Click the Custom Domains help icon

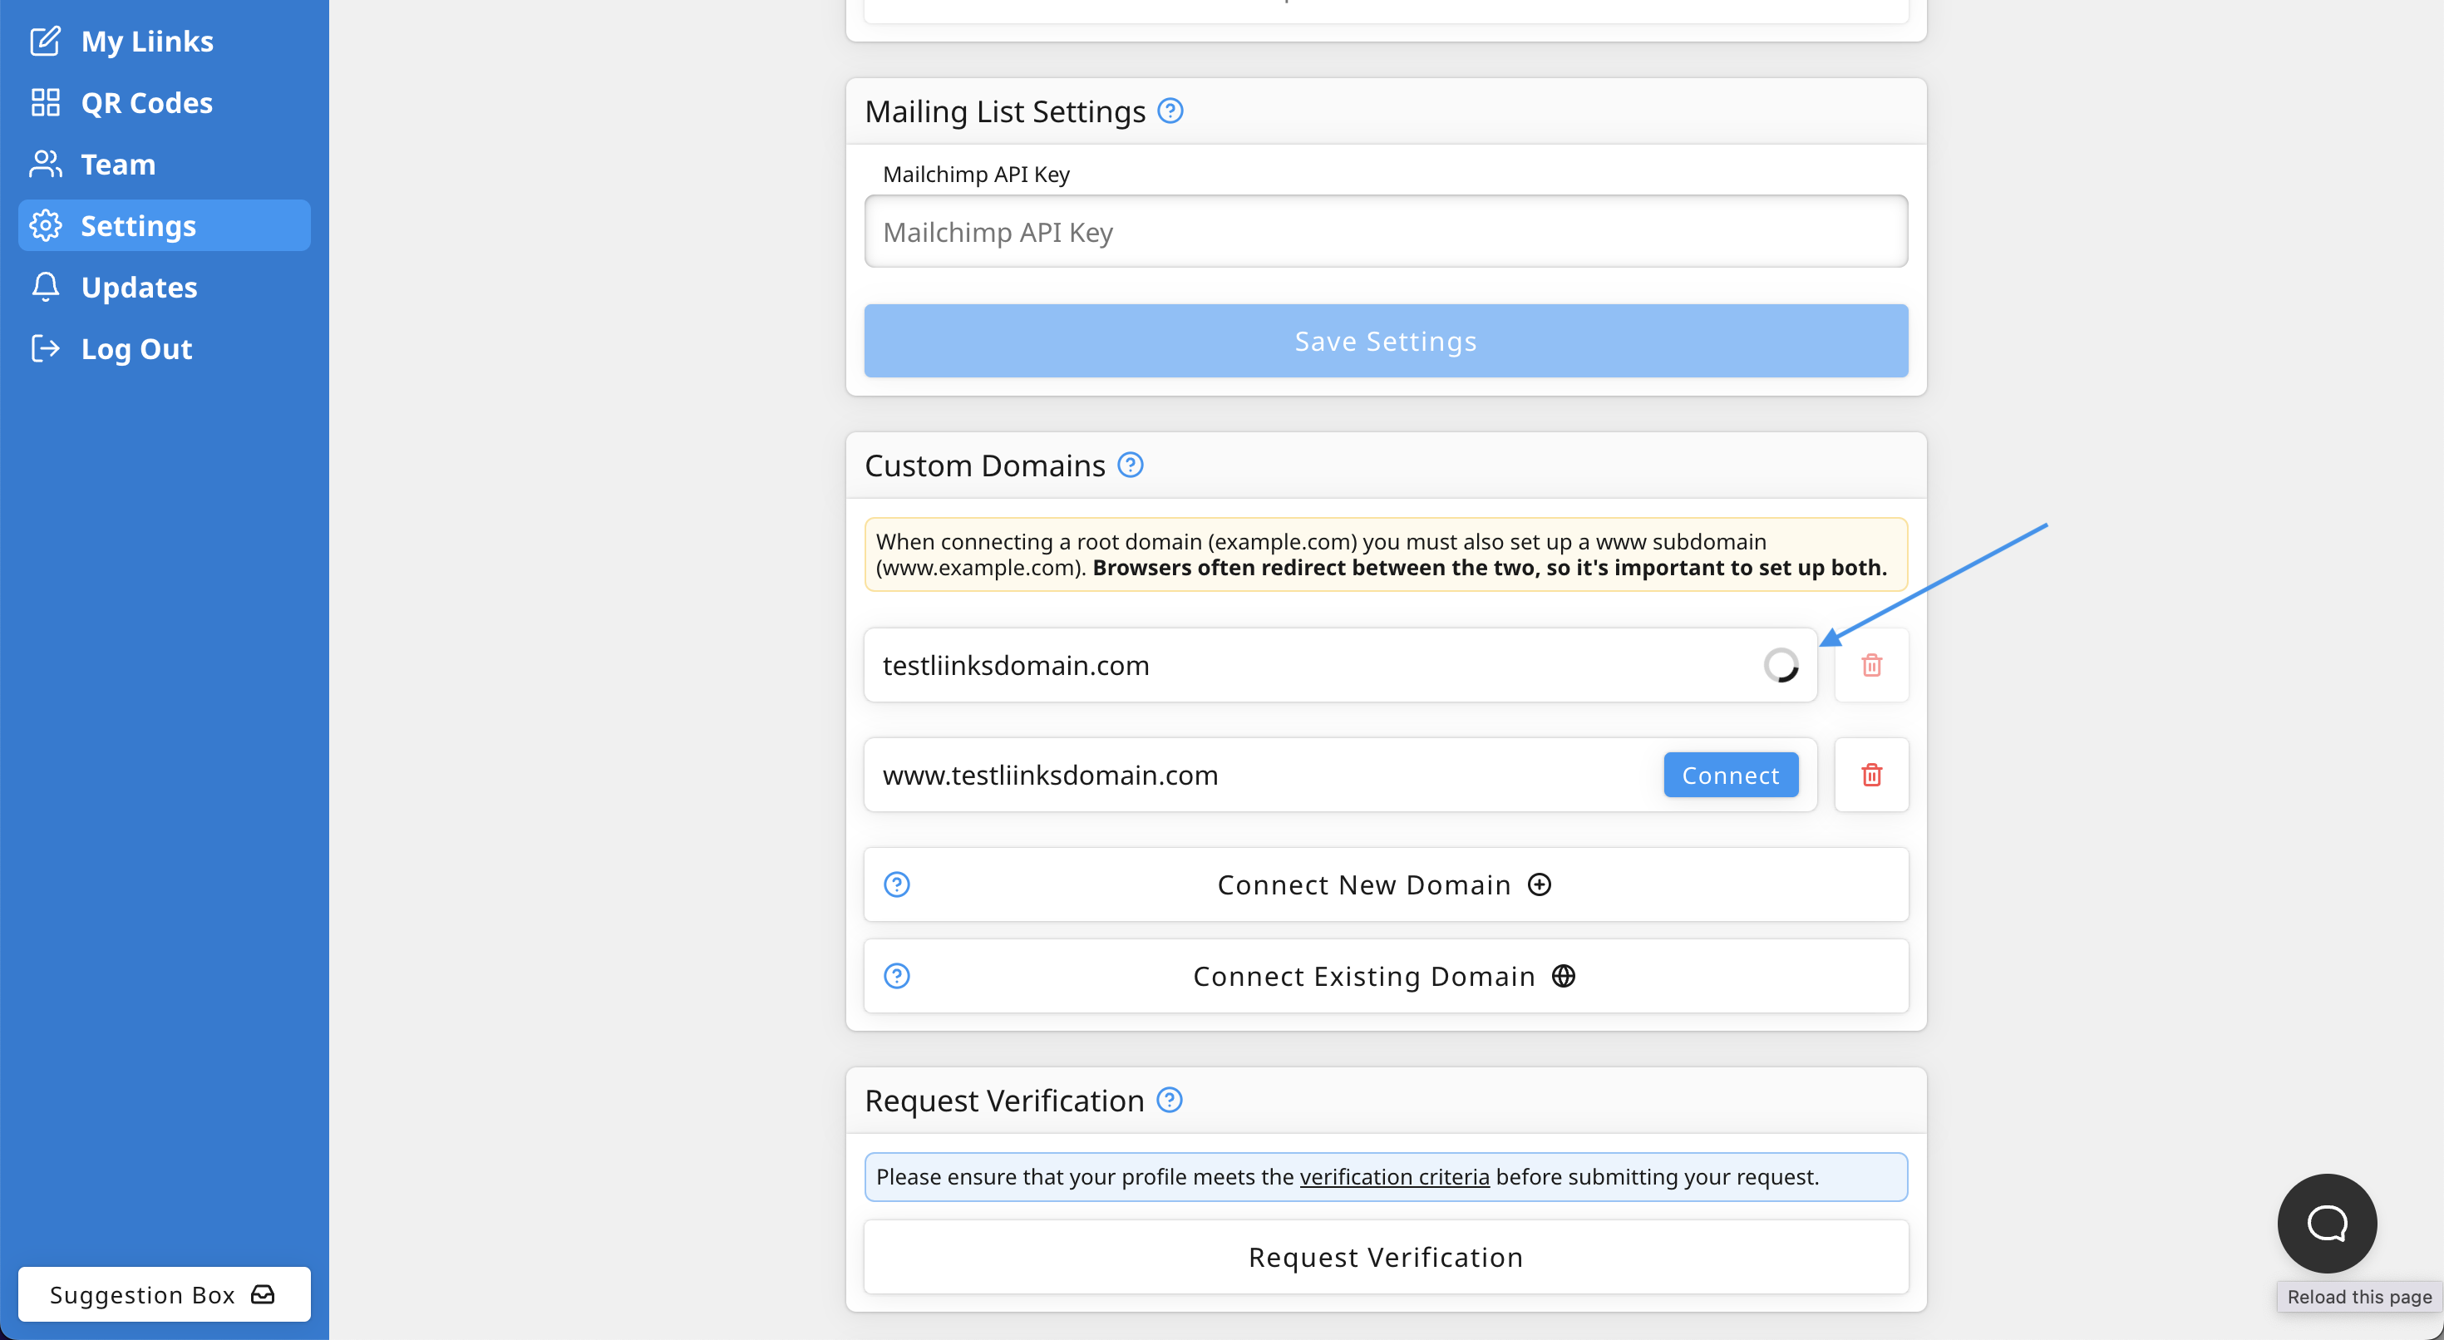1130,465
